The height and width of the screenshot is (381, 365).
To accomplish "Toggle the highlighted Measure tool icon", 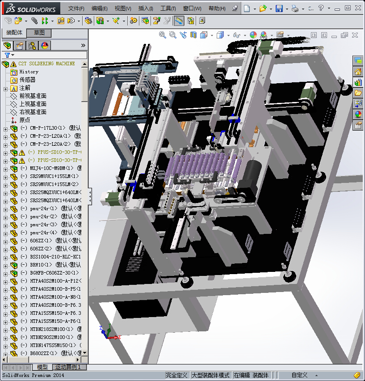I will 179,21.
